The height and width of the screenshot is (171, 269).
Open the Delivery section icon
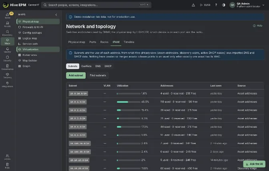point(7,75)
